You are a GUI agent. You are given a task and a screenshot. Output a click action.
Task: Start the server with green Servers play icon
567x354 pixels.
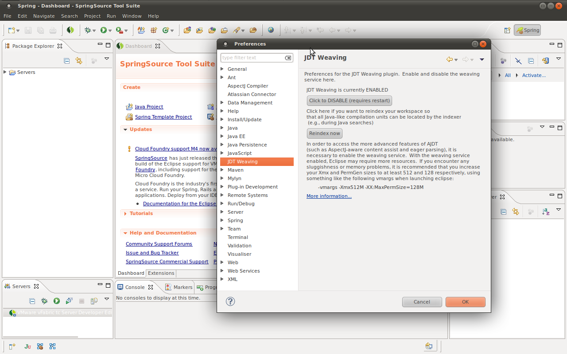pyautogui.click(x=57, y=301)
